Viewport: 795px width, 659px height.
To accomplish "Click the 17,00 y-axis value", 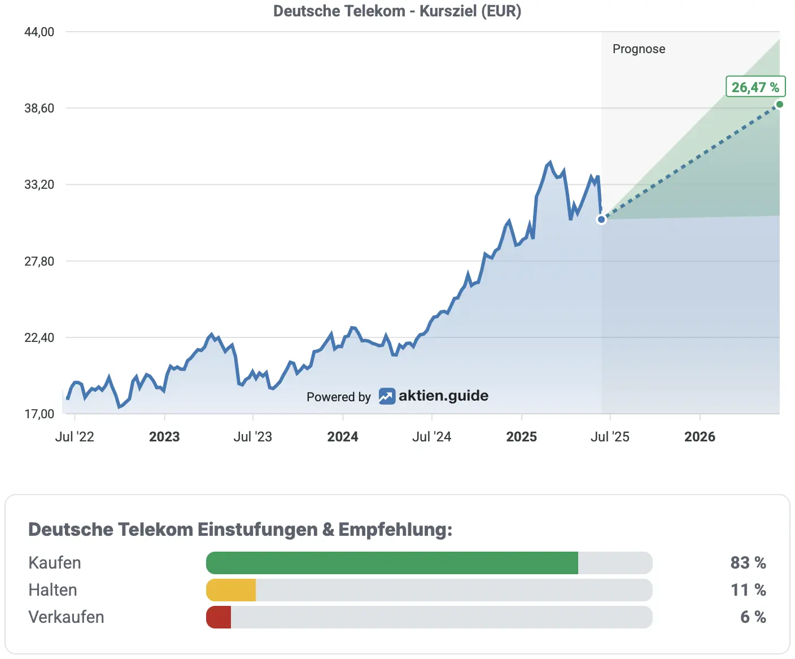I will (39, 414).
